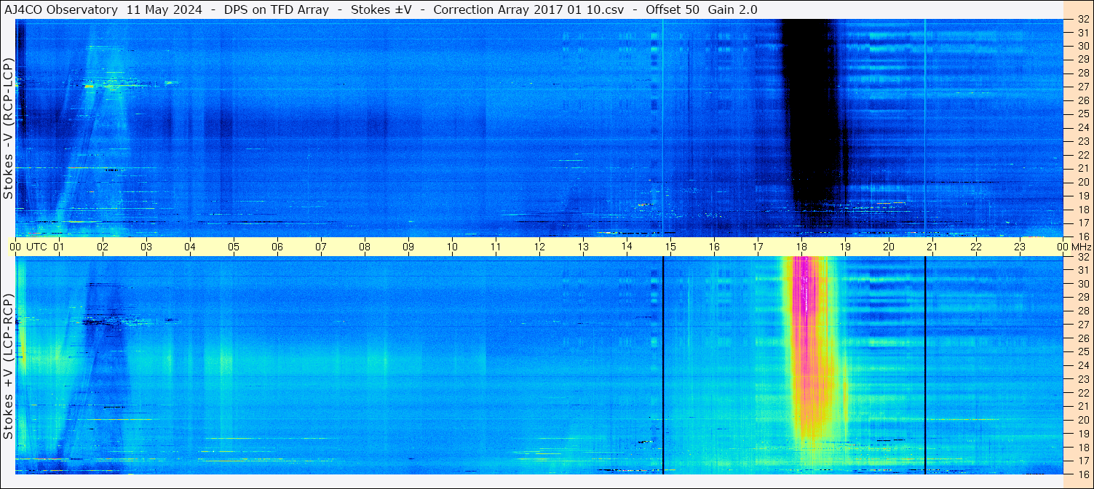Viewport: 1094px width, 489px height.
Task: Select the 06 hour marker on time axis
Action: click(x=277, y=247)
